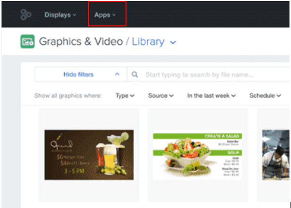This screenshot has height=208, width=291.
Task: Open the Type filter dropdown
Action: (x=125, y=95)
